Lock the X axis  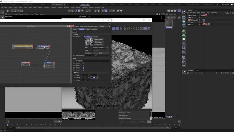click(x=12, y=11)
